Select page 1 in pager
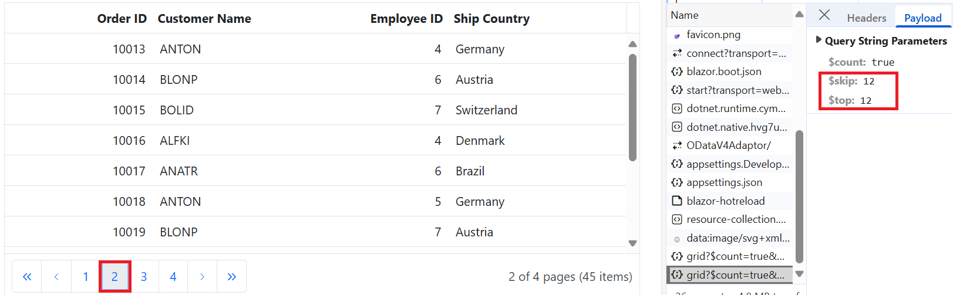 86,277
